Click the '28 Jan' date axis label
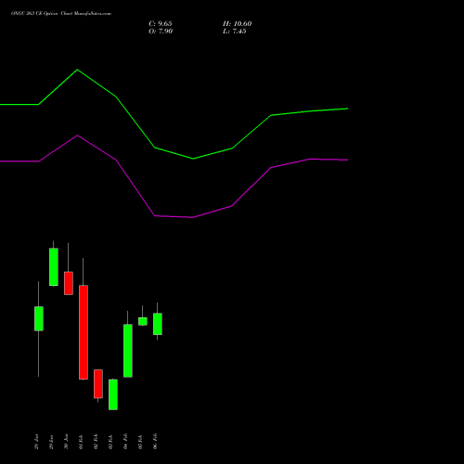This screenshot has height=464, width=464. coord(36,442)
